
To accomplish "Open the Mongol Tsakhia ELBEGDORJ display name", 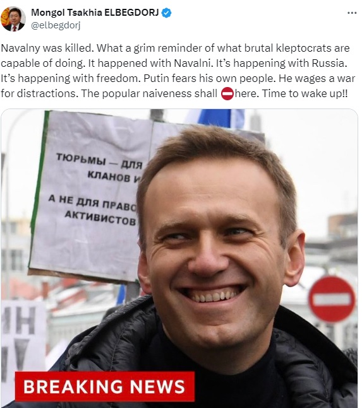I will coord(95,13).
